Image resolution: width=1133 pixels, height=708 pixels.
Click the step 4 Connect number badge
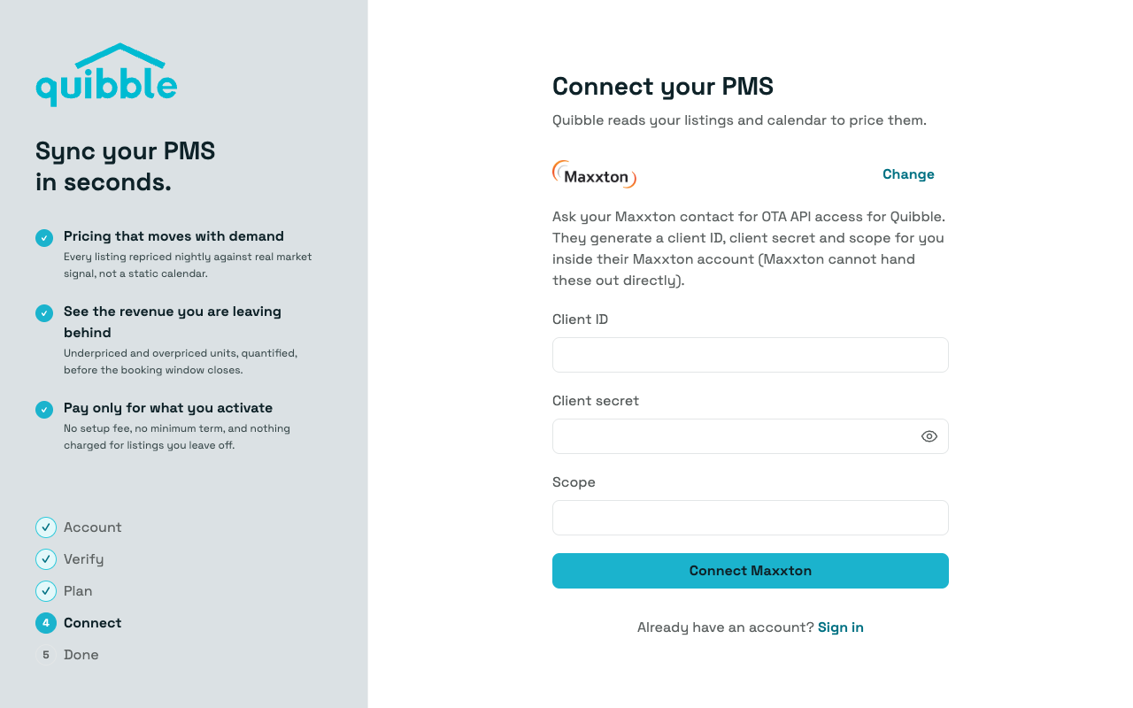[46, 623]
